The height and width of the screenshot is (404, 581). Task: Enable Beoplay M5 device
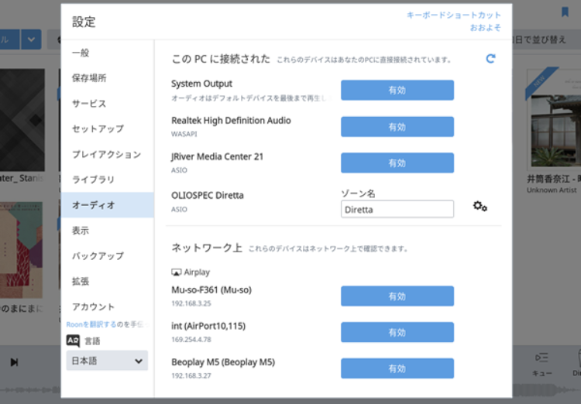(x=397, y=368)
